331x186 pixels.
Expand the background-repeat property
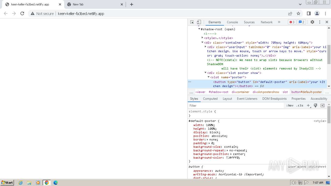227,150
